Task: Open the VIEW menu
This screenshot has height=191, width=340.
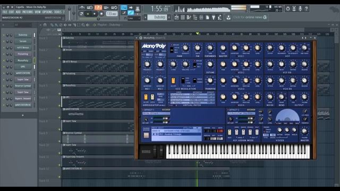Action: pos(38,12)
